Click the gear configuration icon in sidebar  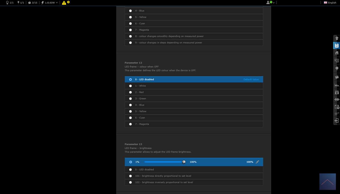pyautogui.click(x=337, y=114)
